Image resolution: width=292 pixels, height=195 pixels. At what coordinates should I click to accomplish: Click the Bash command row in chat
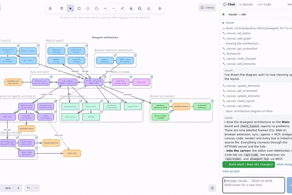point(257,28)
